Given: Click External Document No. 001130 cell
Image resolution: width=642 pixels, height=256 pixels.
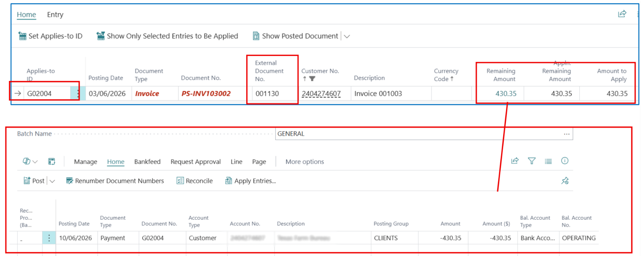Looking at the screenshot, I should [272, 93].
